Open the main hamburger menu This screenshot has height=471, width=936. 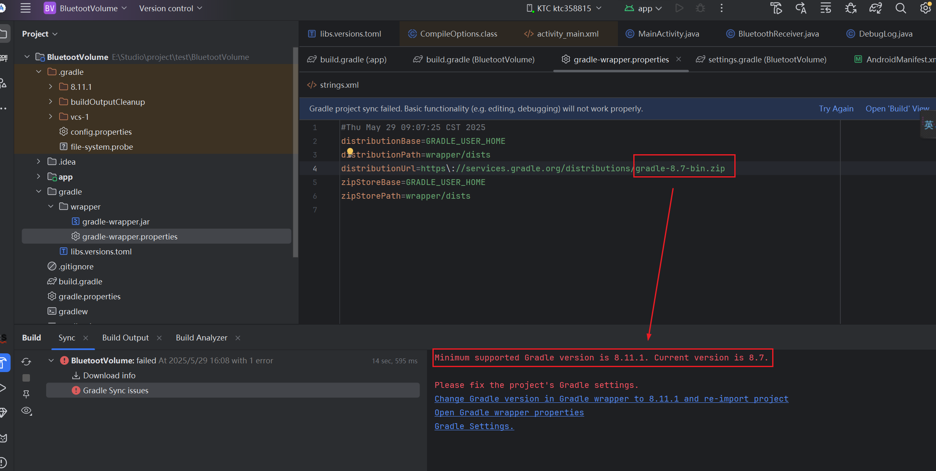25,8
